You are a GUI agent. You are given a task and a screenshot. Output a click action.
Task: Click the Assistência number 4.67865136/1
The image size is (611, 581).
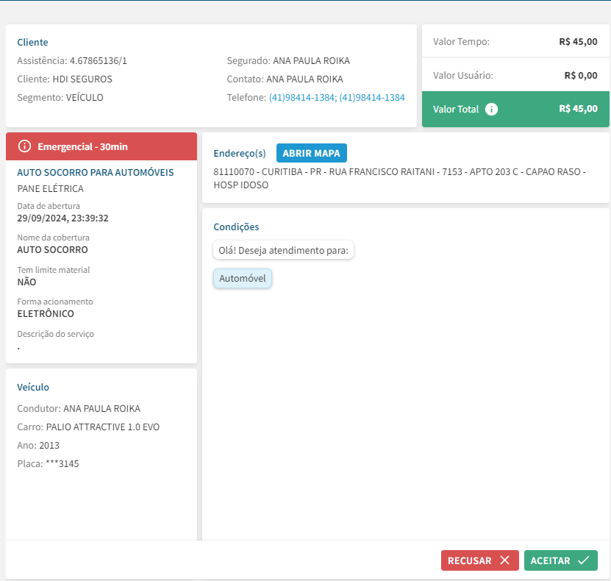(x=98, y=60)
